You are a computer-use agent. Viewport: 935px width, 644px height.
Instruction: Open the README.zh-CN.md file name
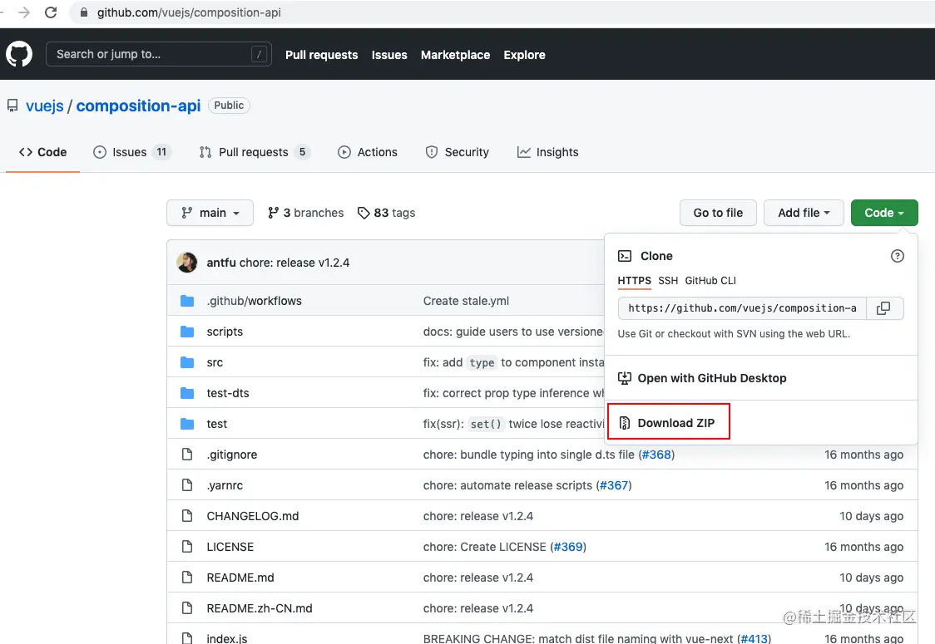pyautogui.click(x=260, y=608)
